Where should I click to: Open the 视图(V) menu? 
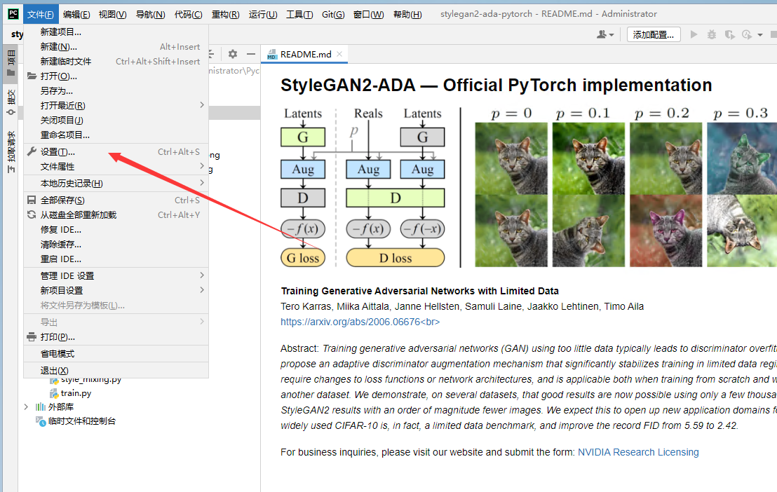(x=112, y=15)
